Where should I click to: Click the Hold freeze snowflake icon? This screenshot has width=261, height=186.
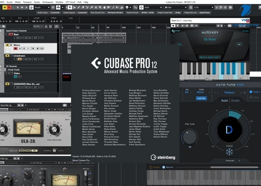coord(229,152)
